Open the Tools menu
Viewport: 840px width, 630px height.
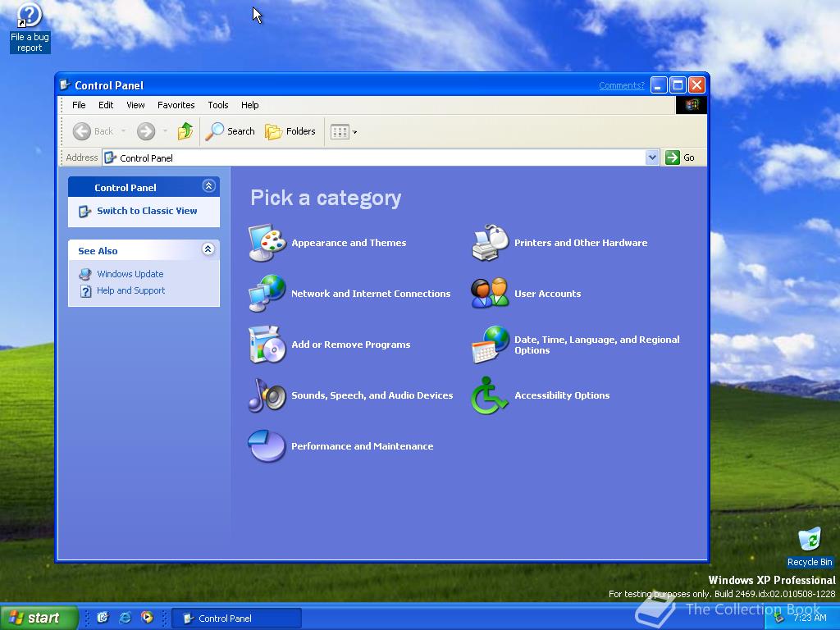tap(218, 105)
